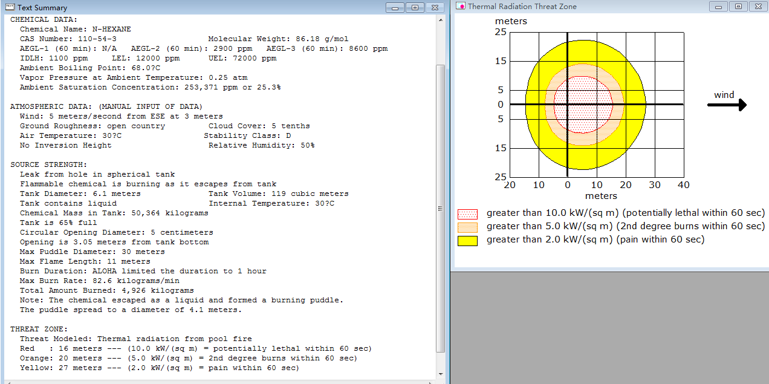
Task: Click the 'Ambient Saturation Concentration' line
Action: 151,87
